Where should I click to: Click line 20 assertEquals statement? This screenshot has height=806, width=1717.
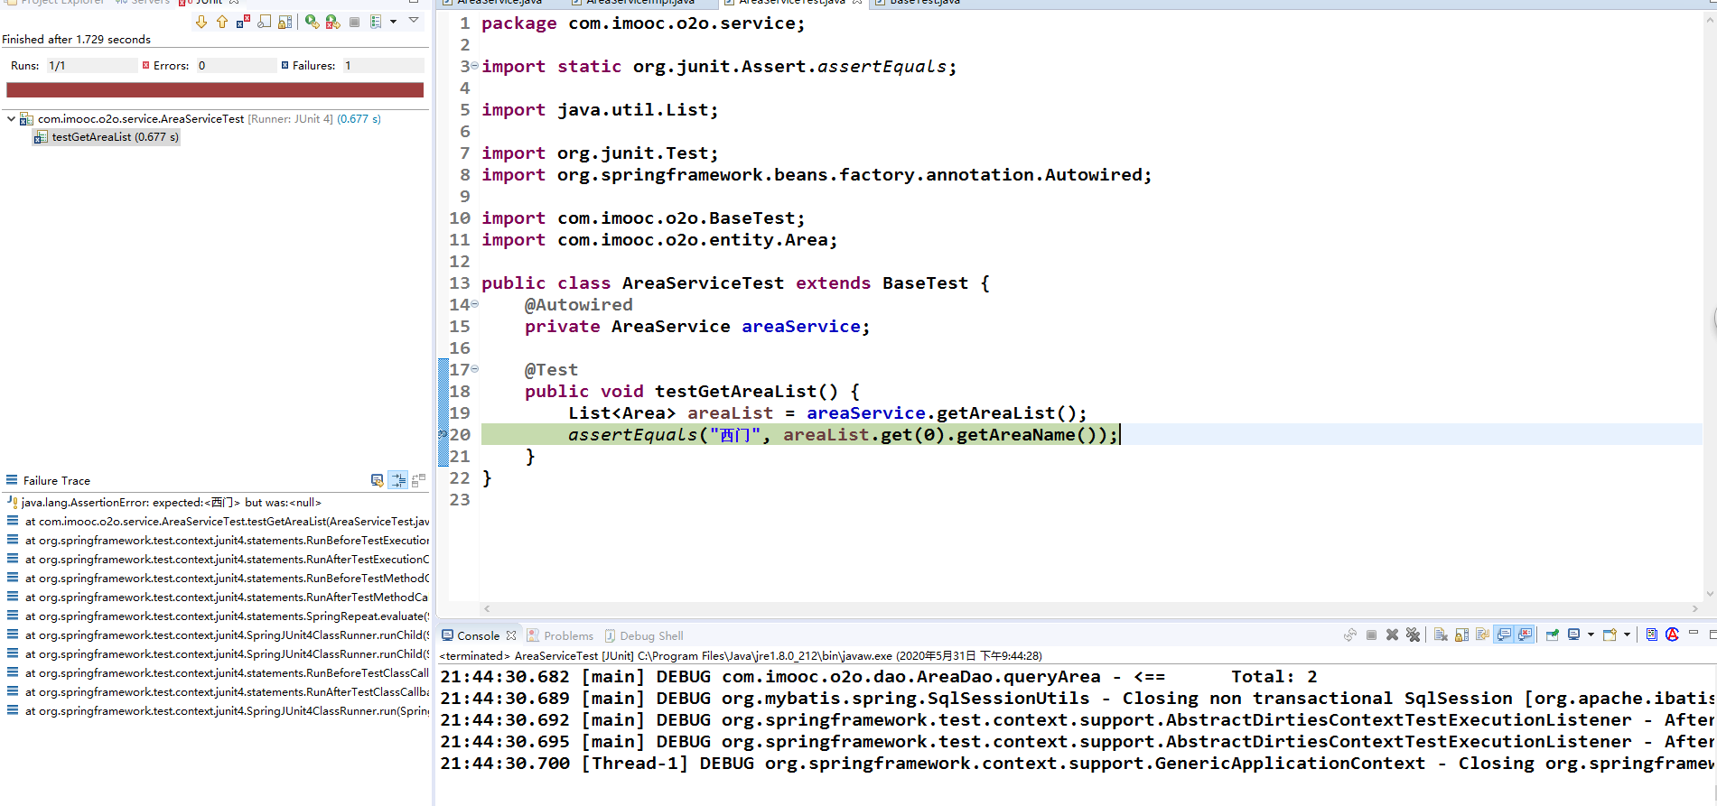pos(844,435)
